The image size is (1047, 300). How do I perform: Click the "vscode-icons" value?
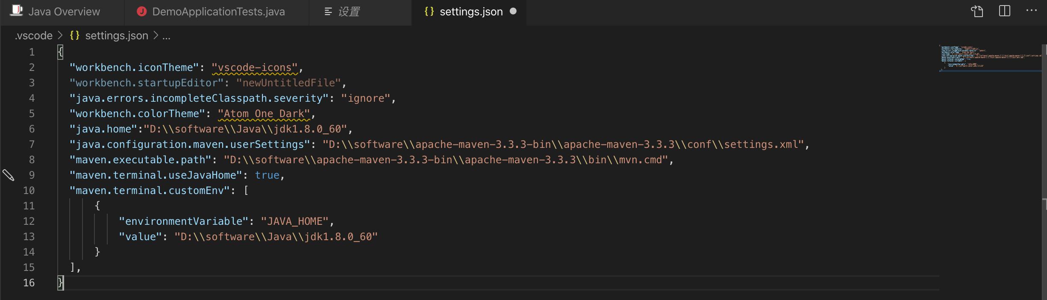pyautogui.click(x=255, y=68)
